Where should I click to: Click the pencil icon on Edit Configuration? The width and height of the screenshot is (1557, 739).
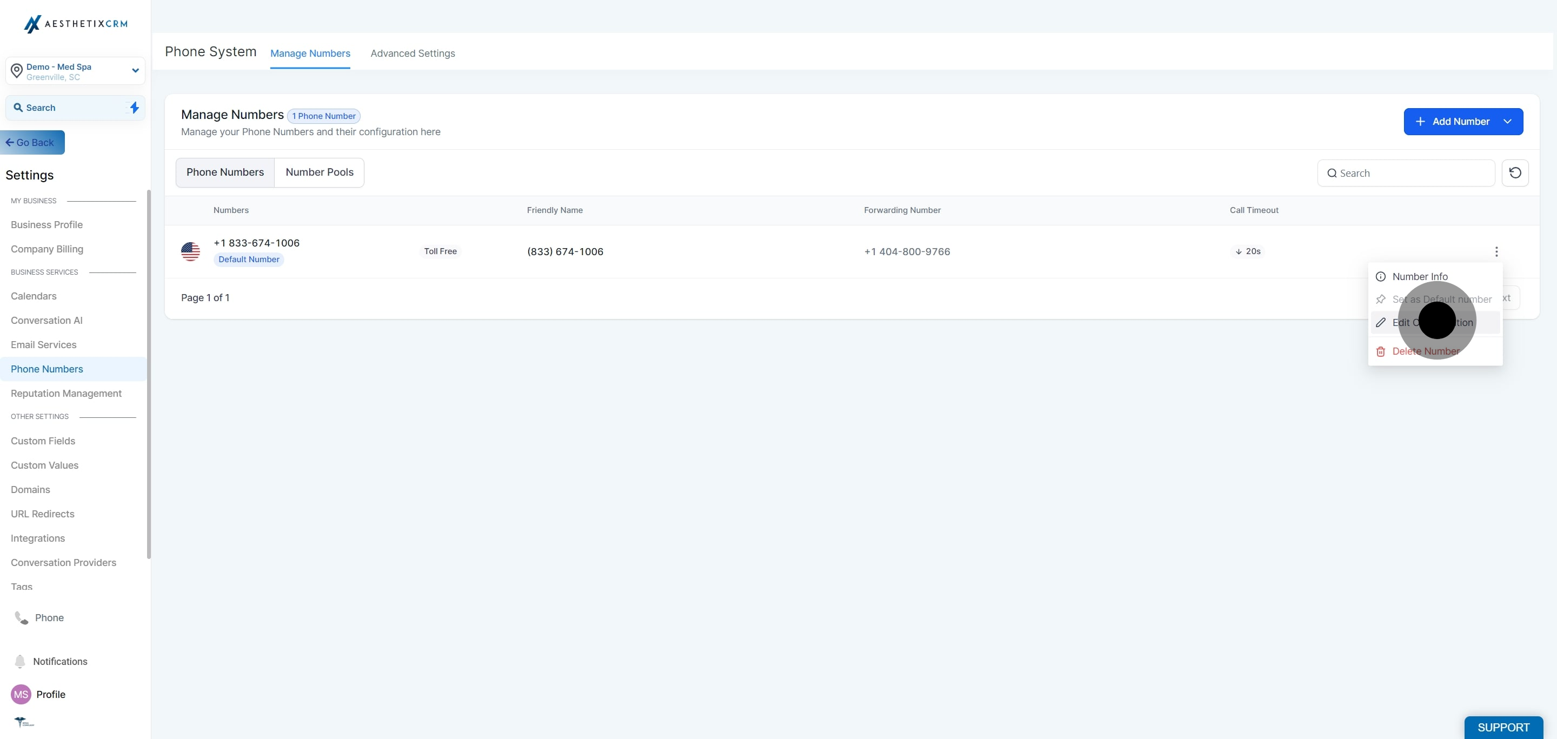point(1382,322)
